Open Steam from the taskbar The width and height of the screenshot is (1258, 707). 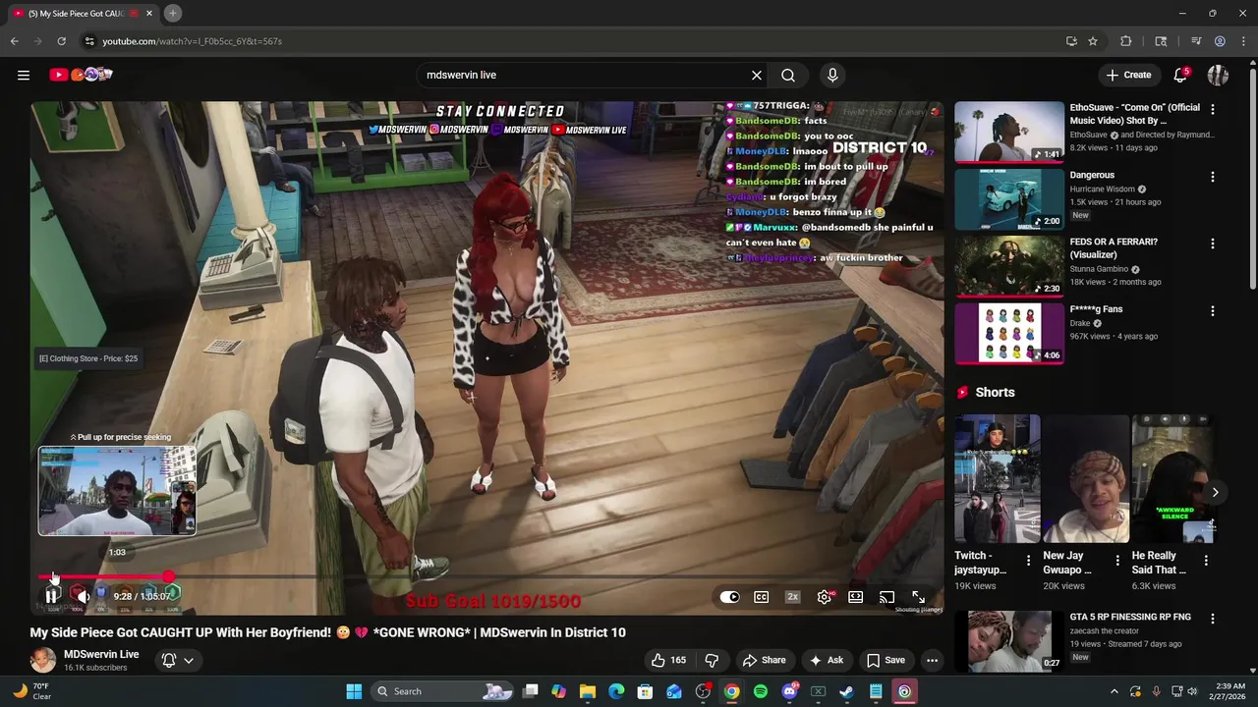point(846,691)
